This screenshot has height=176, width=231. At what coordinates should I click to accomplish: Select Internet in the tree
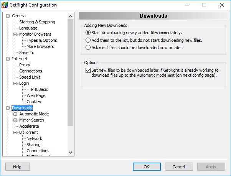tap(20, 59)
